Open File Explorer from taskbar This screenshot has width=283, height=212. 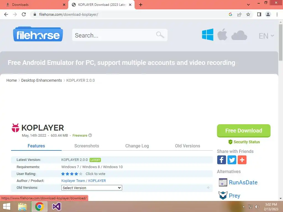22,206
